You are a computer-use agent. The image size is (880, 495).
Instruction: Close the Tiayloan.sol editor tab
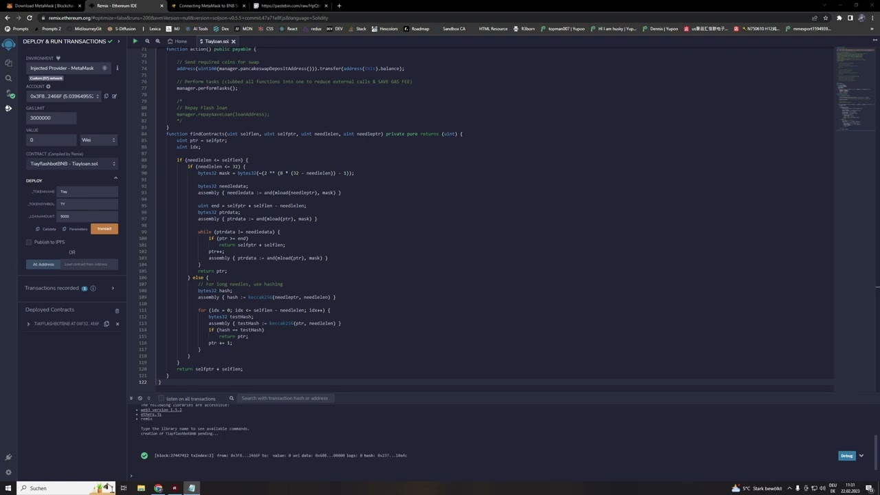click(x=233, y=41)
